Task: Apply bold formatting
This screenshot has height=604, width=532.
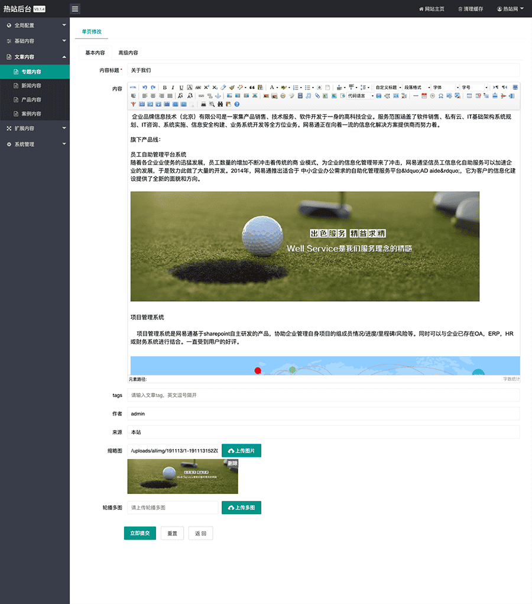Action: tap(165, 88)
